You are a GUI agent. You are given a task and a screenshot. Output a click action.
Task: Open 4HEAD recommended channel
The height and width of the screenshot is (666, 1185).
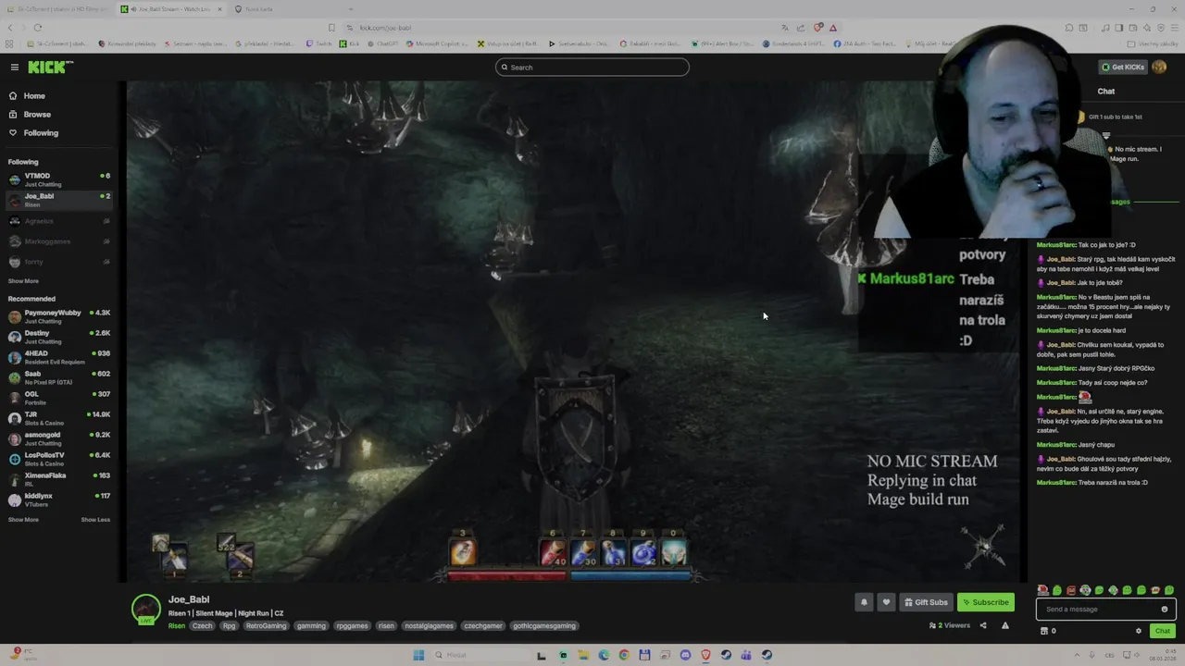click(x=59, y=357)
